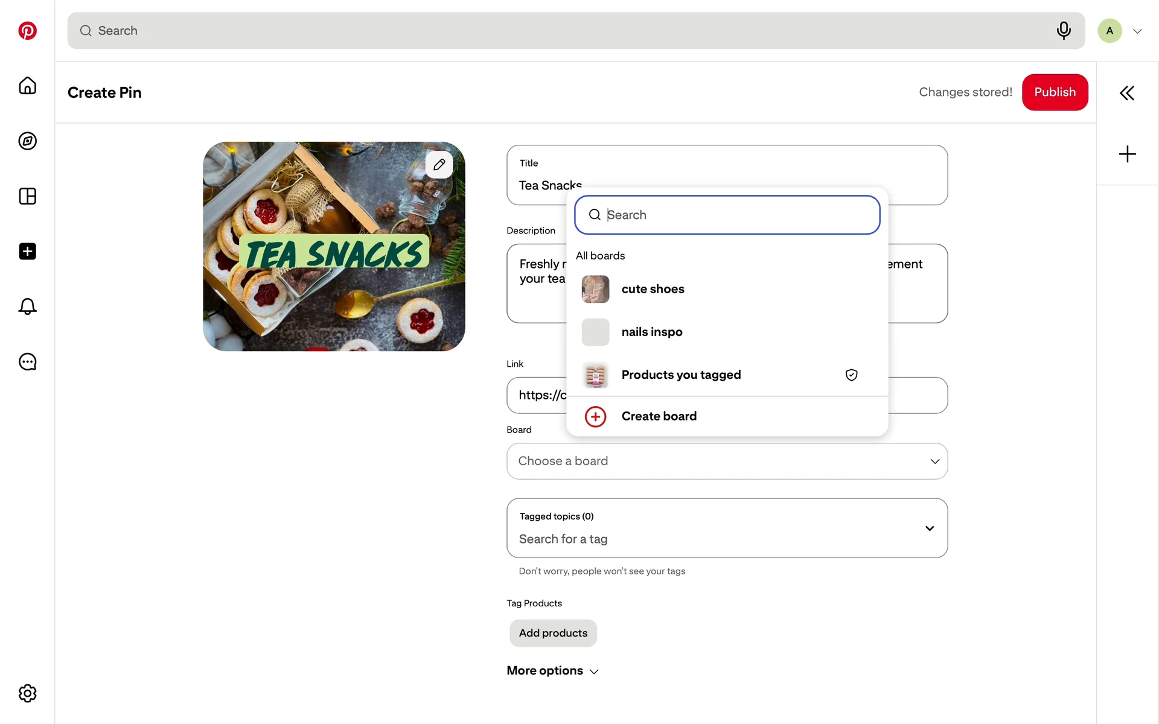Open the Explore compass icon
1159x724 pixels.
27,141
